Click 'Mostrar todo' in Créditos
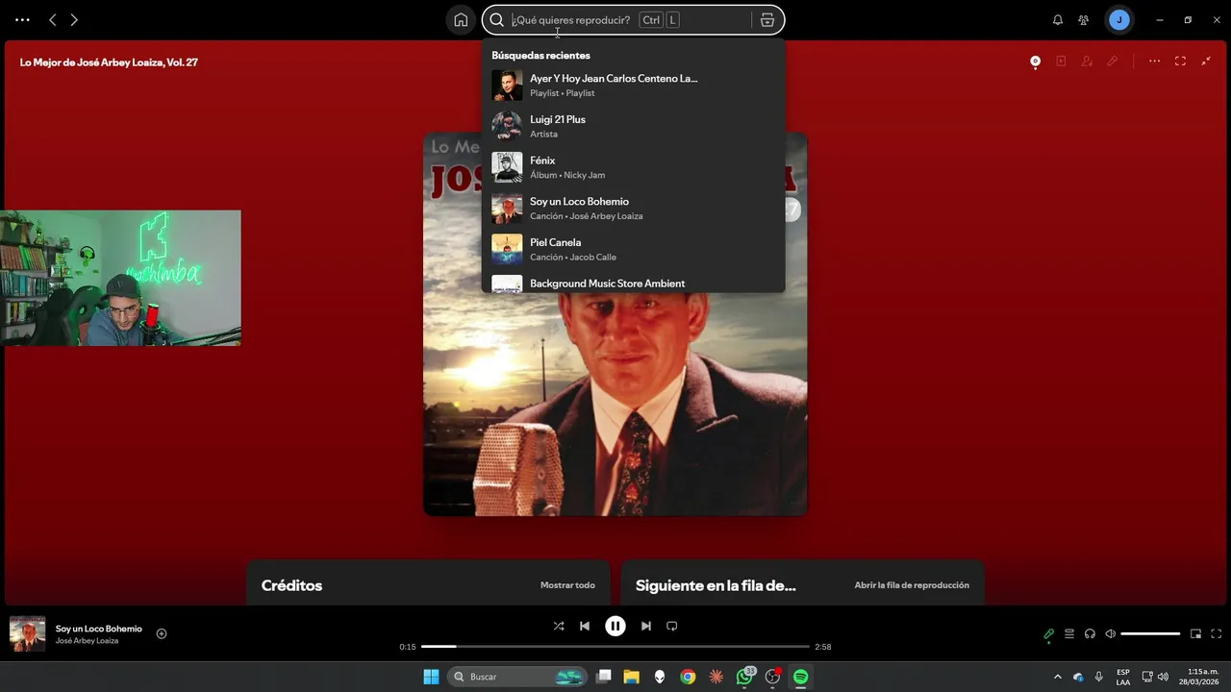This screenshot has width=1231, height=692. [567, 585]
